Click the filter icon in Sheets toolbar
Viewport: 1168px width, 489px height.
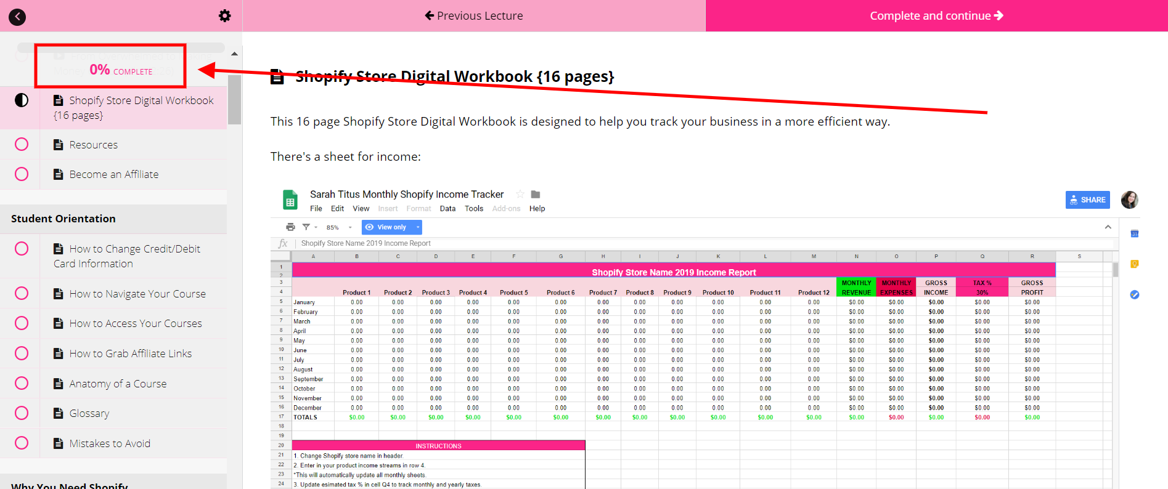306,227
